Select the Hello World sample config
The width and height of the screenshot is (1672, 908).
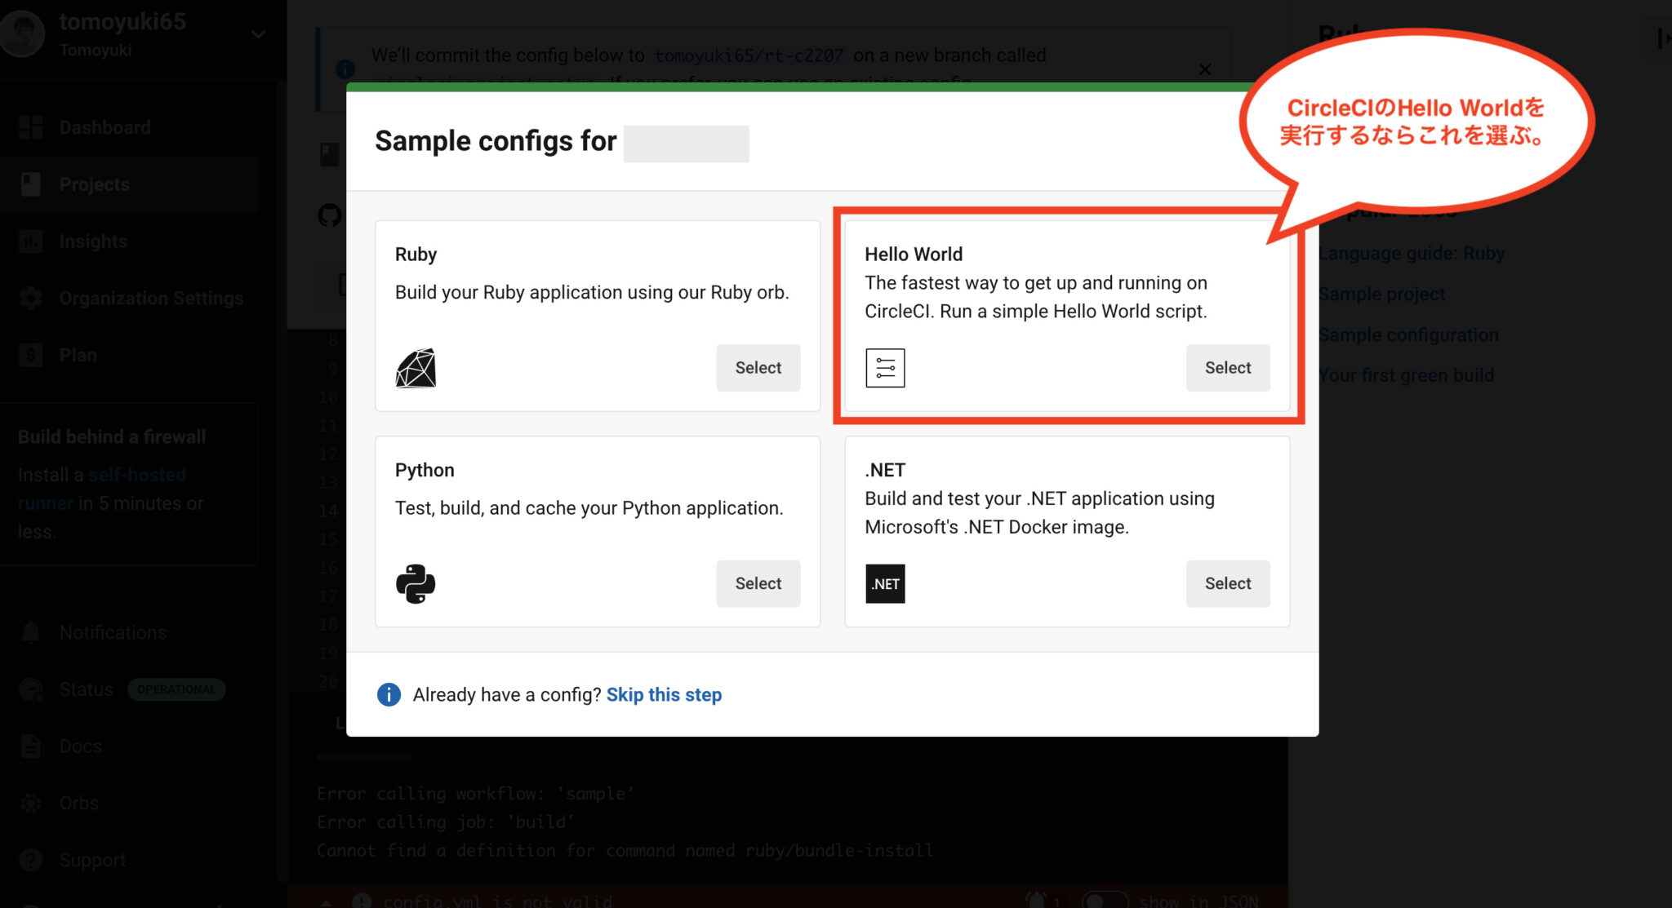tap(1227, 368)
